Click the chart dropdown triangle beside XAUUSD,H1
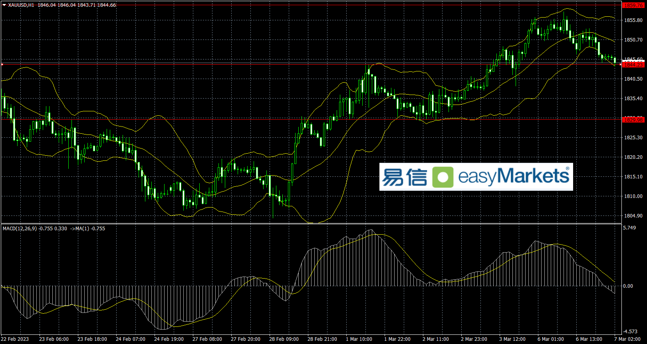The image size is (647, 344). tap(4, 5)
